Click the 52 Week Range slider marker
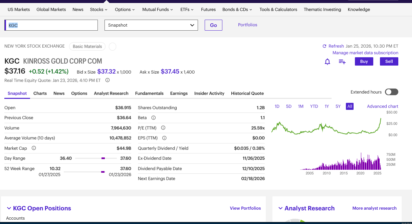 click(x=103, y=172)
